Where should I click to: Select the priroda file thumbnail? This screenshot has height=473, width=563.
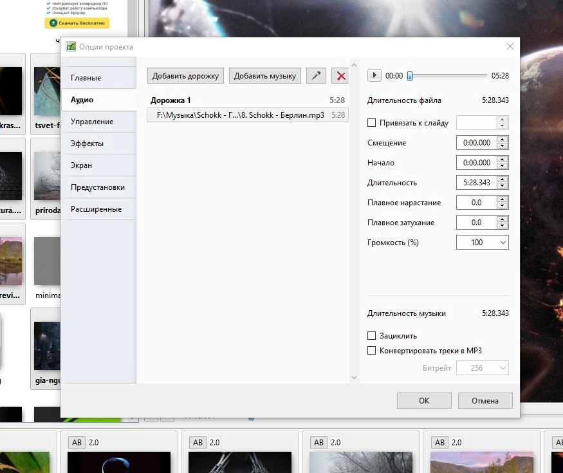(47, 176)
